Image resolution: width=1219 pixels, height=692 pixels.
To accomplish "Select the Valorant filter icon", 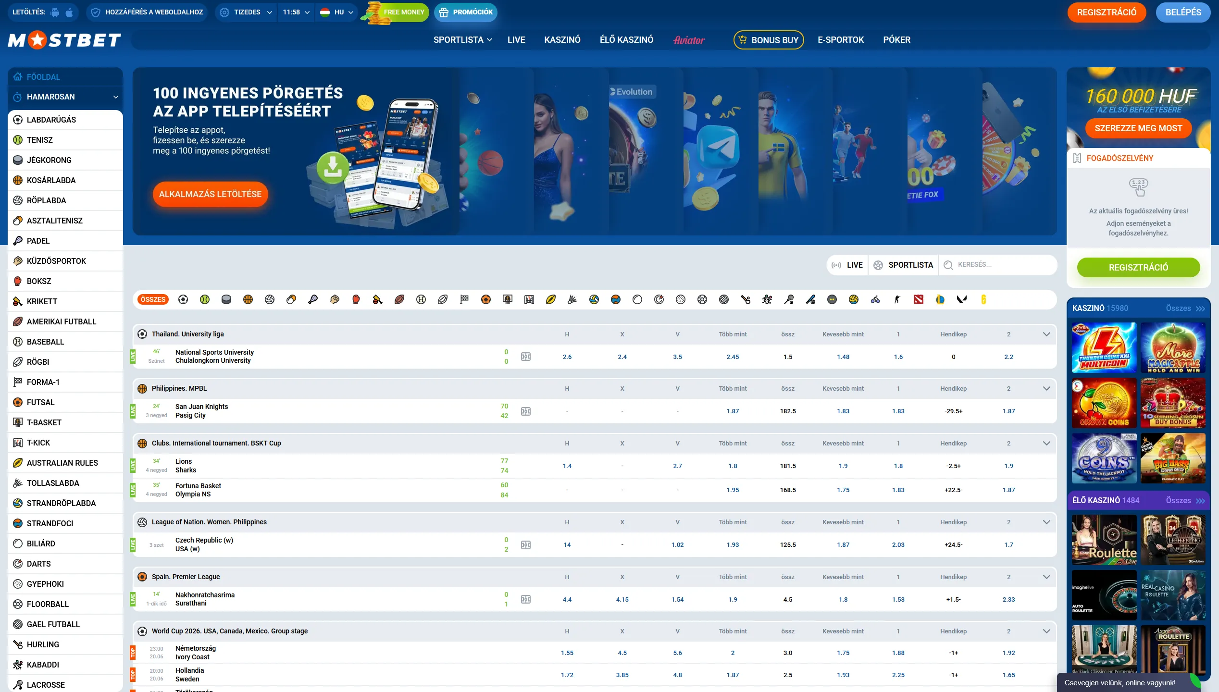I will tap(962, 299).
